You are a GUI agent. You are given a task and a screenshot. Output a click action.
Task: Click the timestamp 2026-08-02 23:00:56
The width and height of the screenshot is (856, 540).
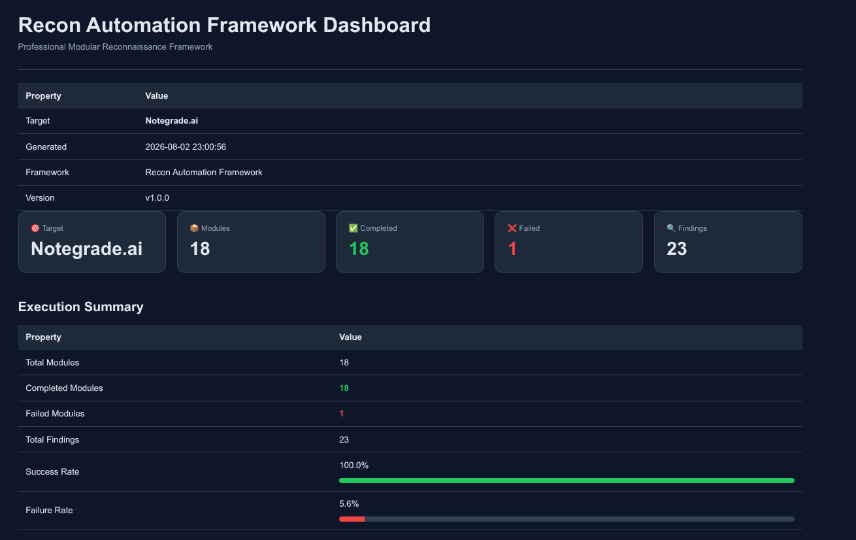point(186,147)
